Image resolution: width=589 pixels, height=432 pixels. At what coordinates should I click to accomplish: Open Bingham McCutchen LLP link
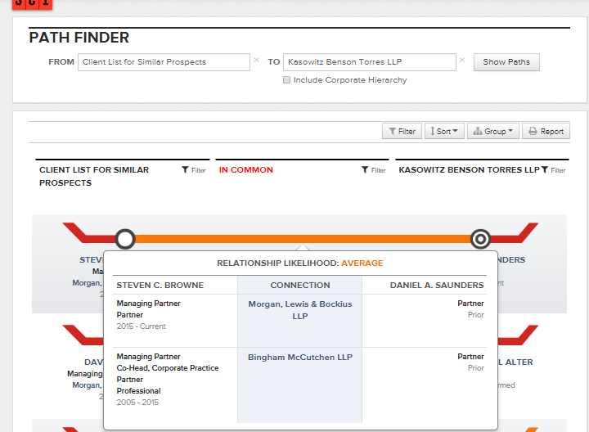[299, 358]
